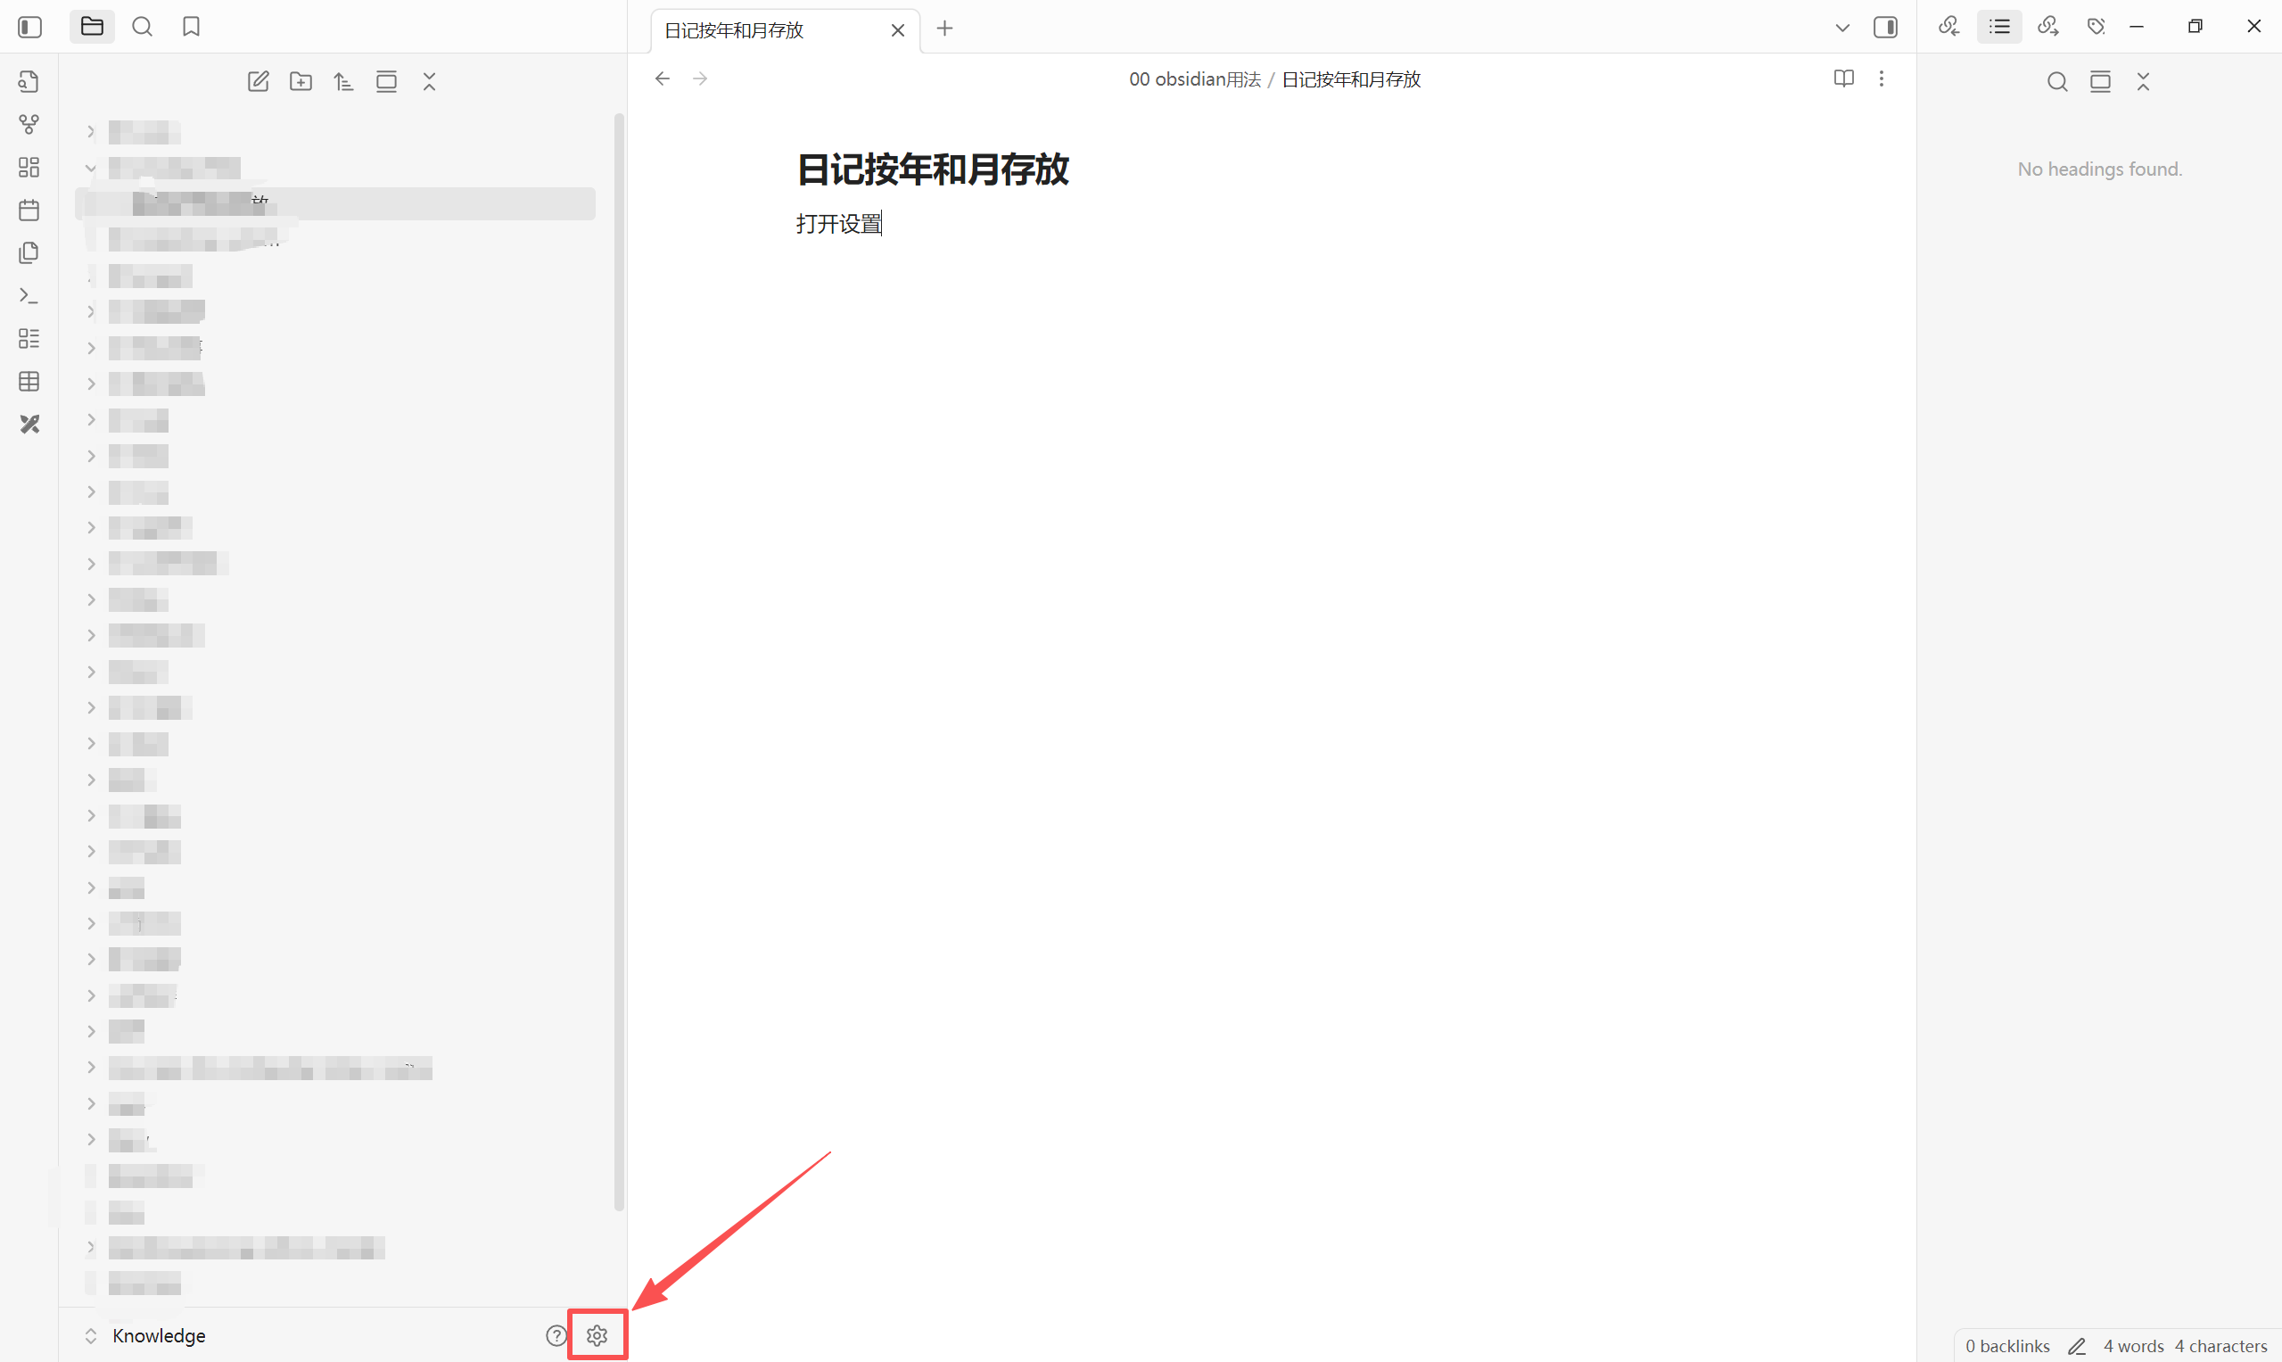Open today's daily note from the calendar icon
The height and width of the screenshot is (1362, 2282).
click(29, 210)
